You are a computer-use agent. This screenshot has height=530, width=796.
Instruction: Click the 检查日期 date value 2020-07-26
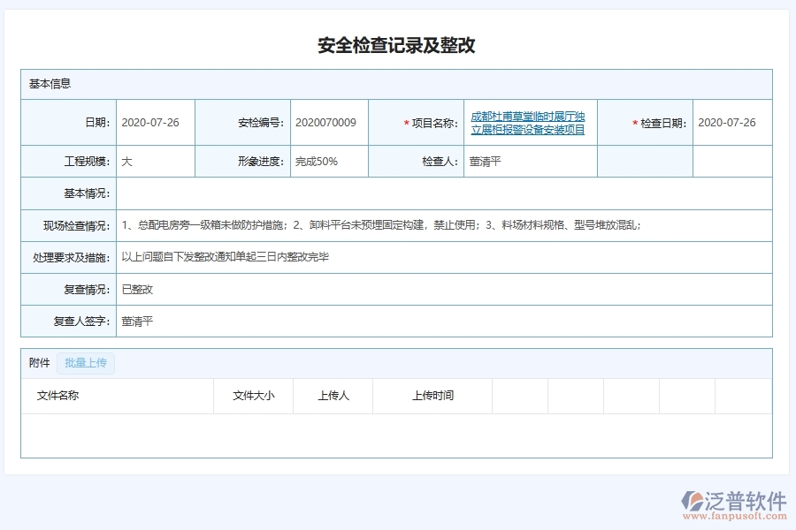pos(727,123)
